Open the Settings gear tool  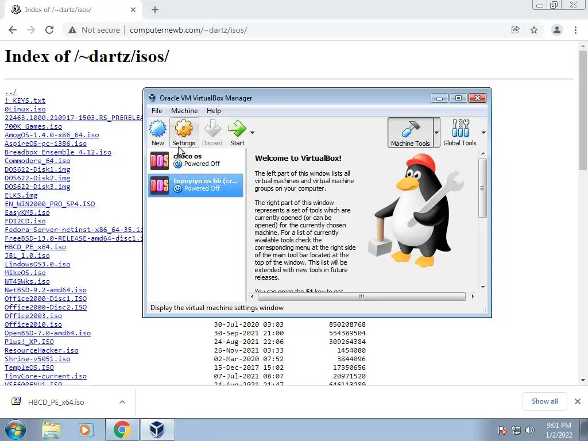point(184,133)
